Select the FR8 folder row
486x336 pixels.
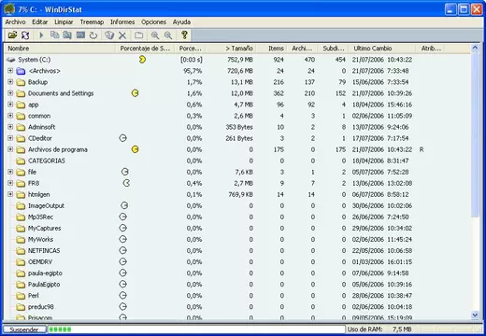237,183
